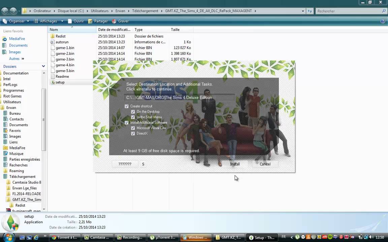Select game-1.bin file
388x242 pixels.
coord(65,48)
